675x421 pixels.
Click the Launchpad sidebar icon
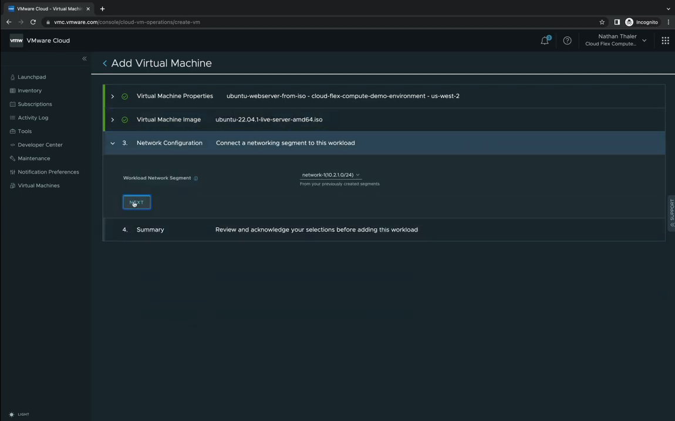click(12, 77)
